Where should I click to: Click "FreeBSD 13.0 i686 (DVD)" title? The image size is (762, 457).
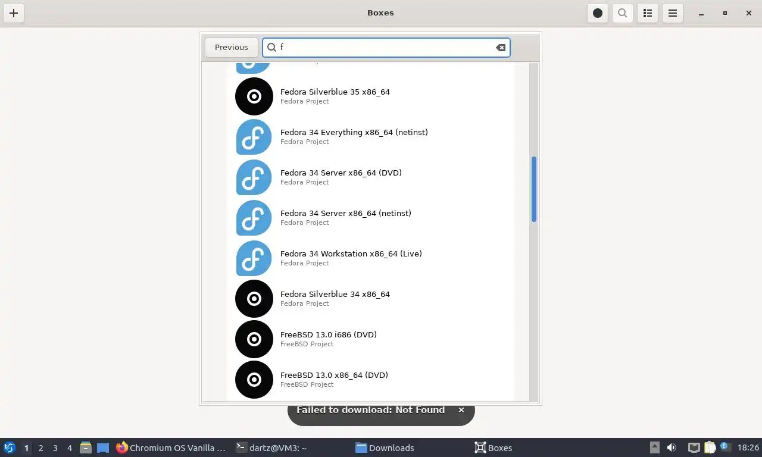(329, 334)
